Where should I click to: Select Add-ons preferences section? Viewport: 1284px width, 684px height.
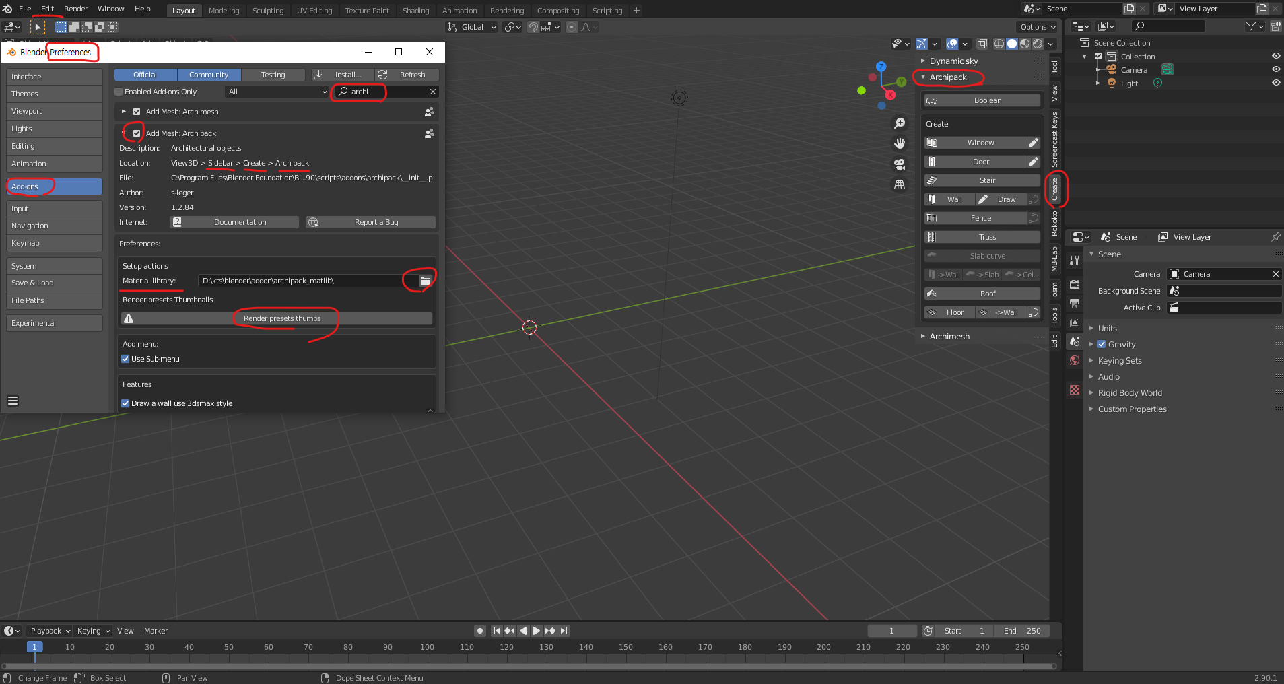(x=55, y=186)
